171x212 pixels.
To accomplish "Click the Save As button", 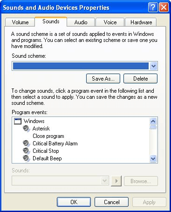I will (x=103, y=79).
